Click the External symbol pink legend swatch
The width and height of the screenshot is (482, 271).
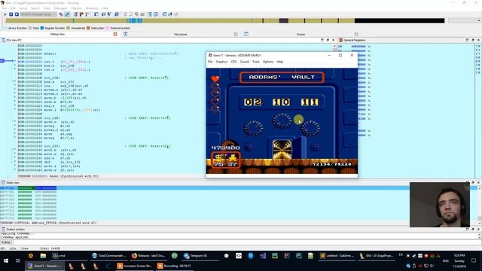[108, 28]
